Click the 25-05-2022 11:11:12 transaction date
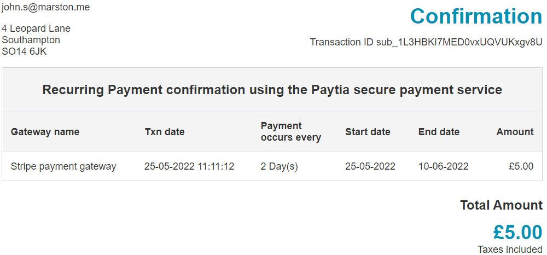 tap(189, 166)
